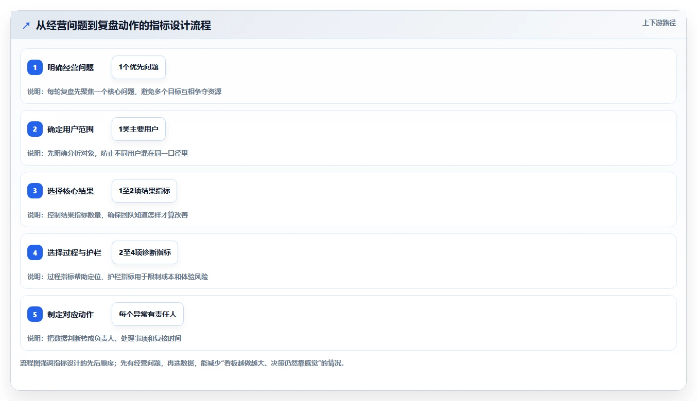The image size is (697, 401).
Task: Click step number 1 badge
Action: point(35,67)
